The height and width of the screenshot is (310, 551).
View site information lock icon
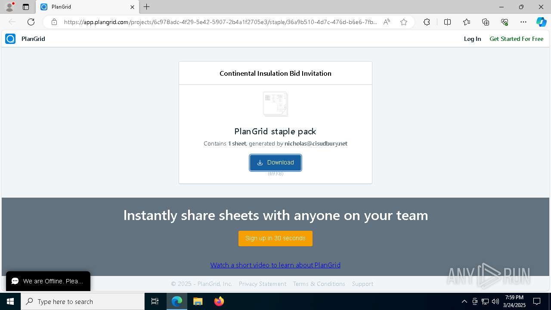(x=54, y=22)
